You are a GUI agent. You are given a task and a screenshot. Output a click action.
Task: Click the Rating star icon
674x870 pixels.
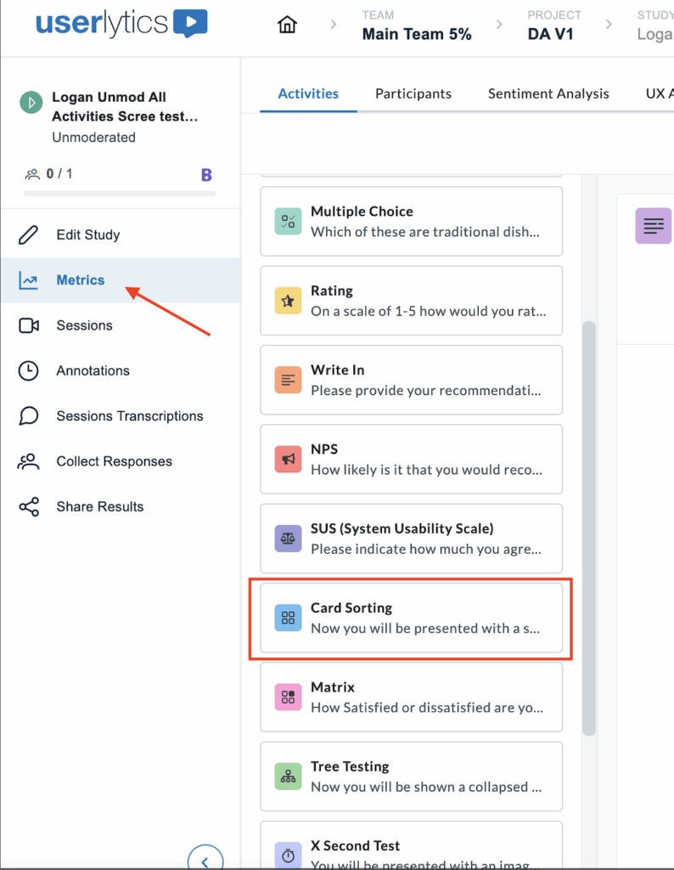pyautogui.click(x=289, y=300)
